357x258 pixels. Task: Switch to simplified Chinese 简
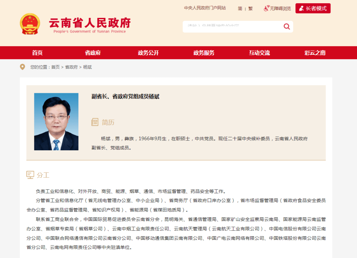coord(240,9)
